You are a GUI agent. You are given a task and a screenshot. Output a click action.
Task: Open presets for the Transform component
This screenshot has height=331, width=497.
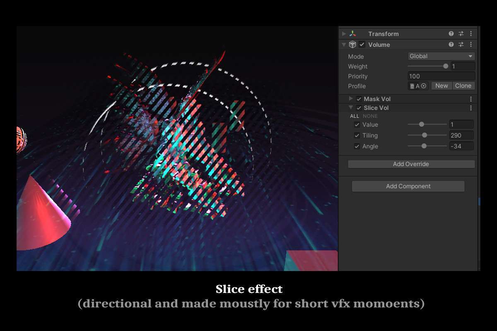[461, 34]
